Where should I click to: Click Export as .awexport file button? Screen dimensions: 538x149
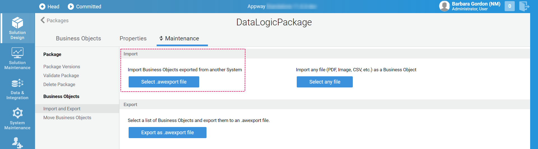(168, 133)
